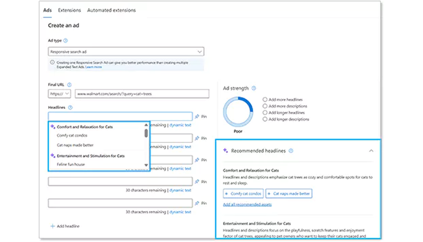Switch to the Extensions tab
The image size is (423, 242).
click(x=69, y=10)
